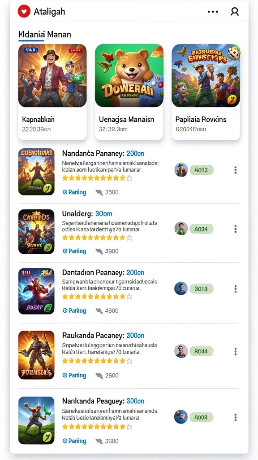Open more options for Dantadion Peanaey
Viewport: 258px width, 460px height.
[x=236, y=289]
